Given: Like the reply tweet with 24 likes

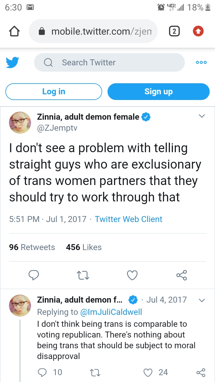Looking at the screenshot, I should (148, 372).
